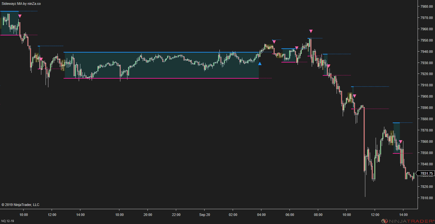Click the NinjaTrader logo icon at bottom right

point(384,221)
